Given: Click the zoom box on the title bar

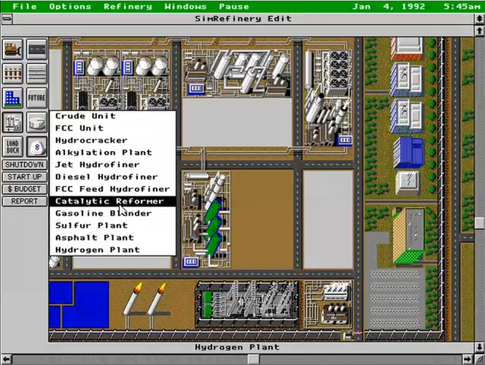Looking at the screenshot, I should pos(479,19).
